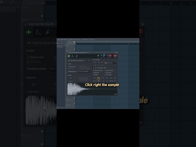Click Pattern 1 in the Playlist title
196x147 pixels.
92,40
